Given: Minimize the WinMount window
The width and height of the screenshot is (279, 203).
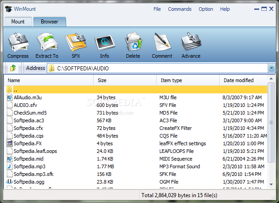Looking at the screenshot, I should [x=256, y=9].
